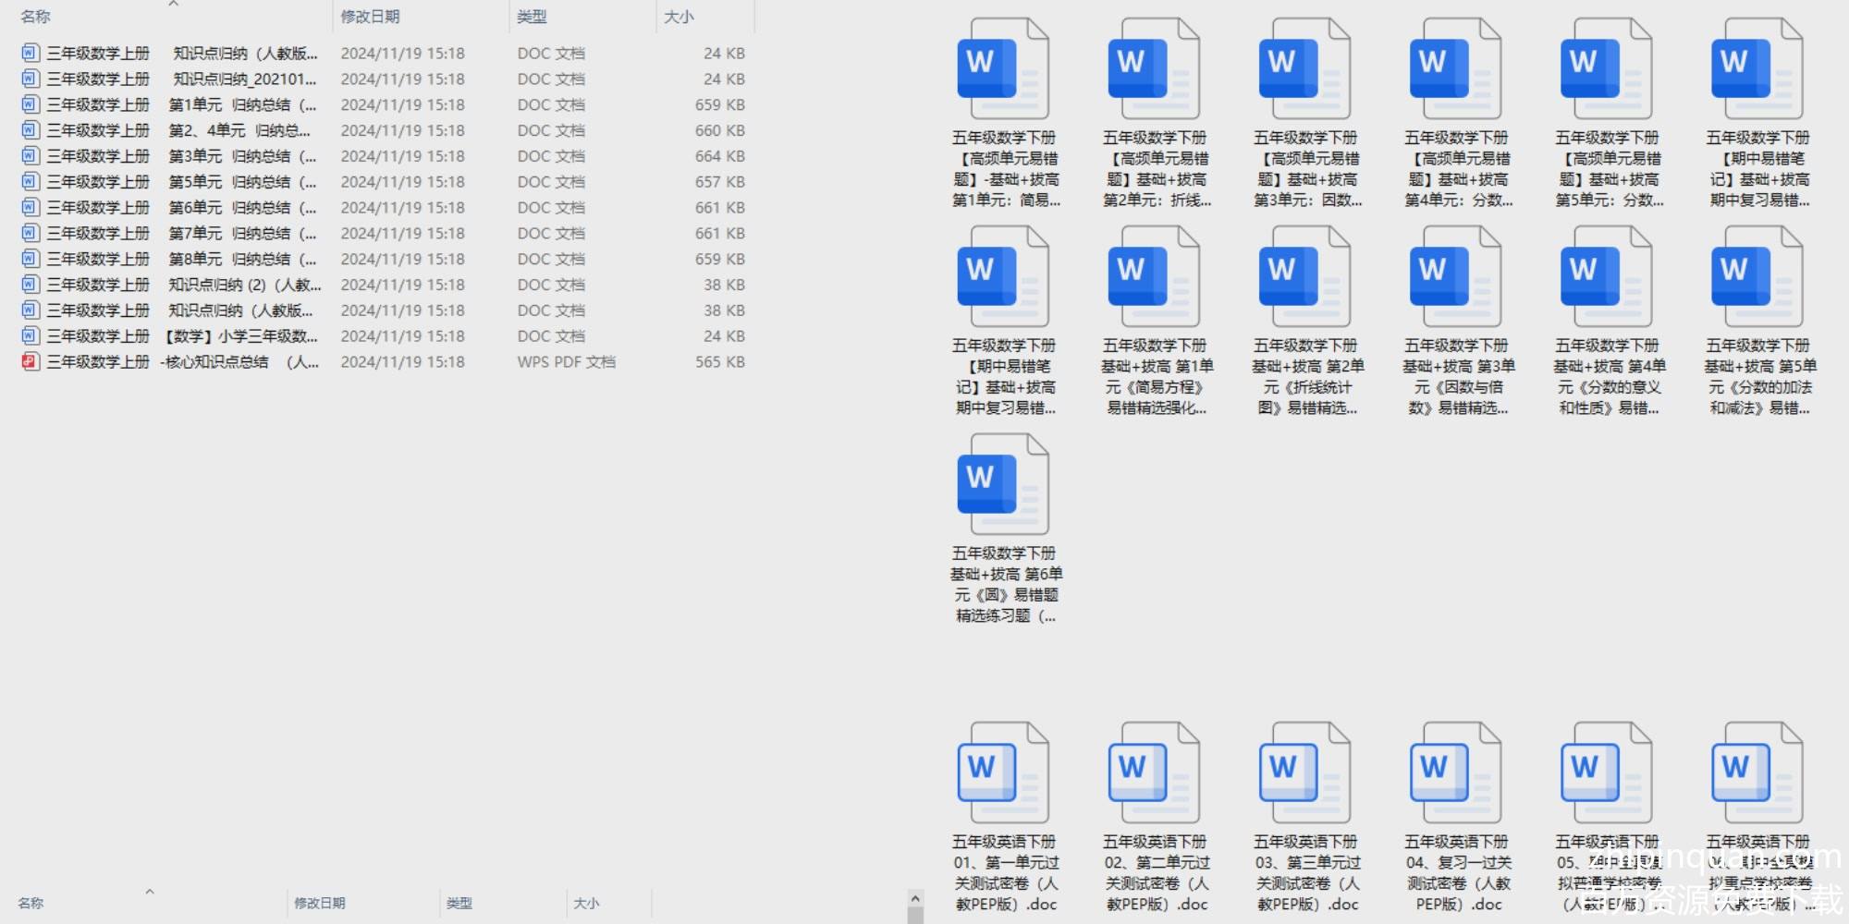Sort the upper list by 类型 column

click(532, 17)
